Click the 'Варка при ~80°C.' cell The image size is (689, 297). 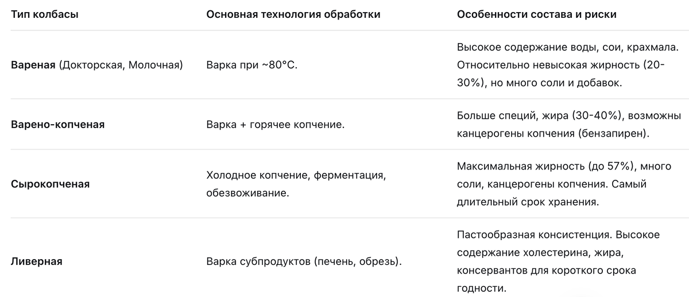click(251, 65)
